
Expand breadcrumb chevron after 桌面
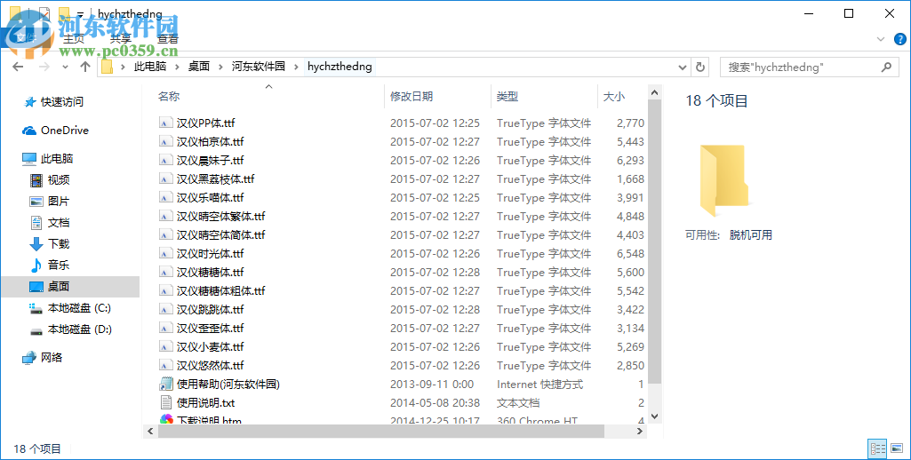(220, 67)
